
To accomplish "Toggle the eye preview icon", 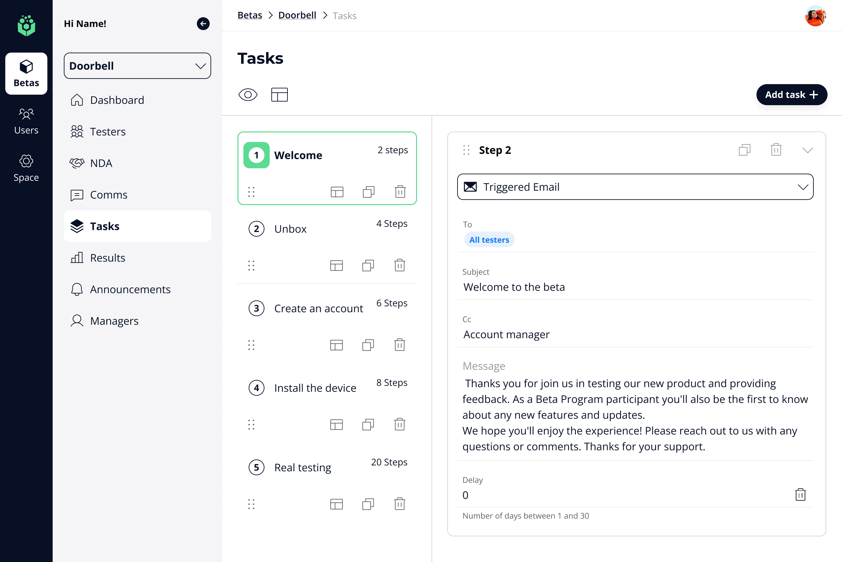I will [248, 95].
